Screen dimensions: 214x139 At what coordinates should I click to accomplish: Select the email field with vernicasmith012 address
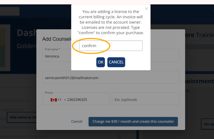tap(111, 78)
